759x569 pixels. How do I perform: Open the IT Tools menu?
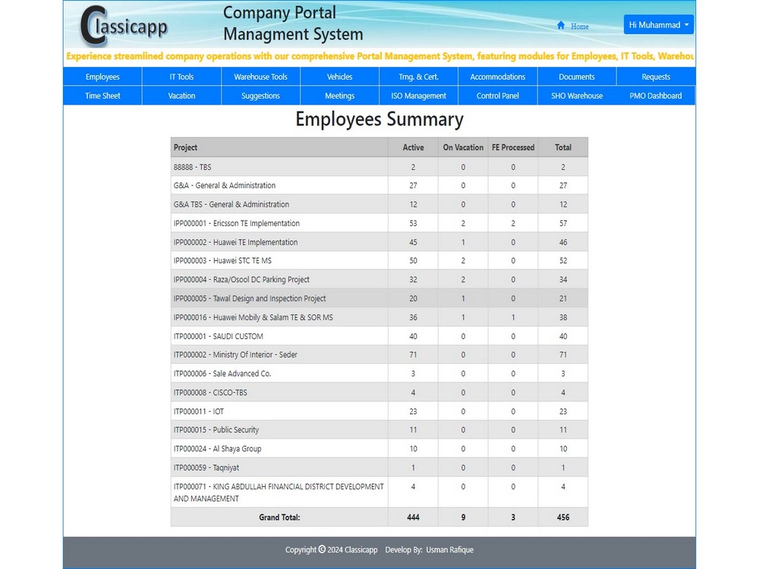pyautogui.click(x=181, y=77)
